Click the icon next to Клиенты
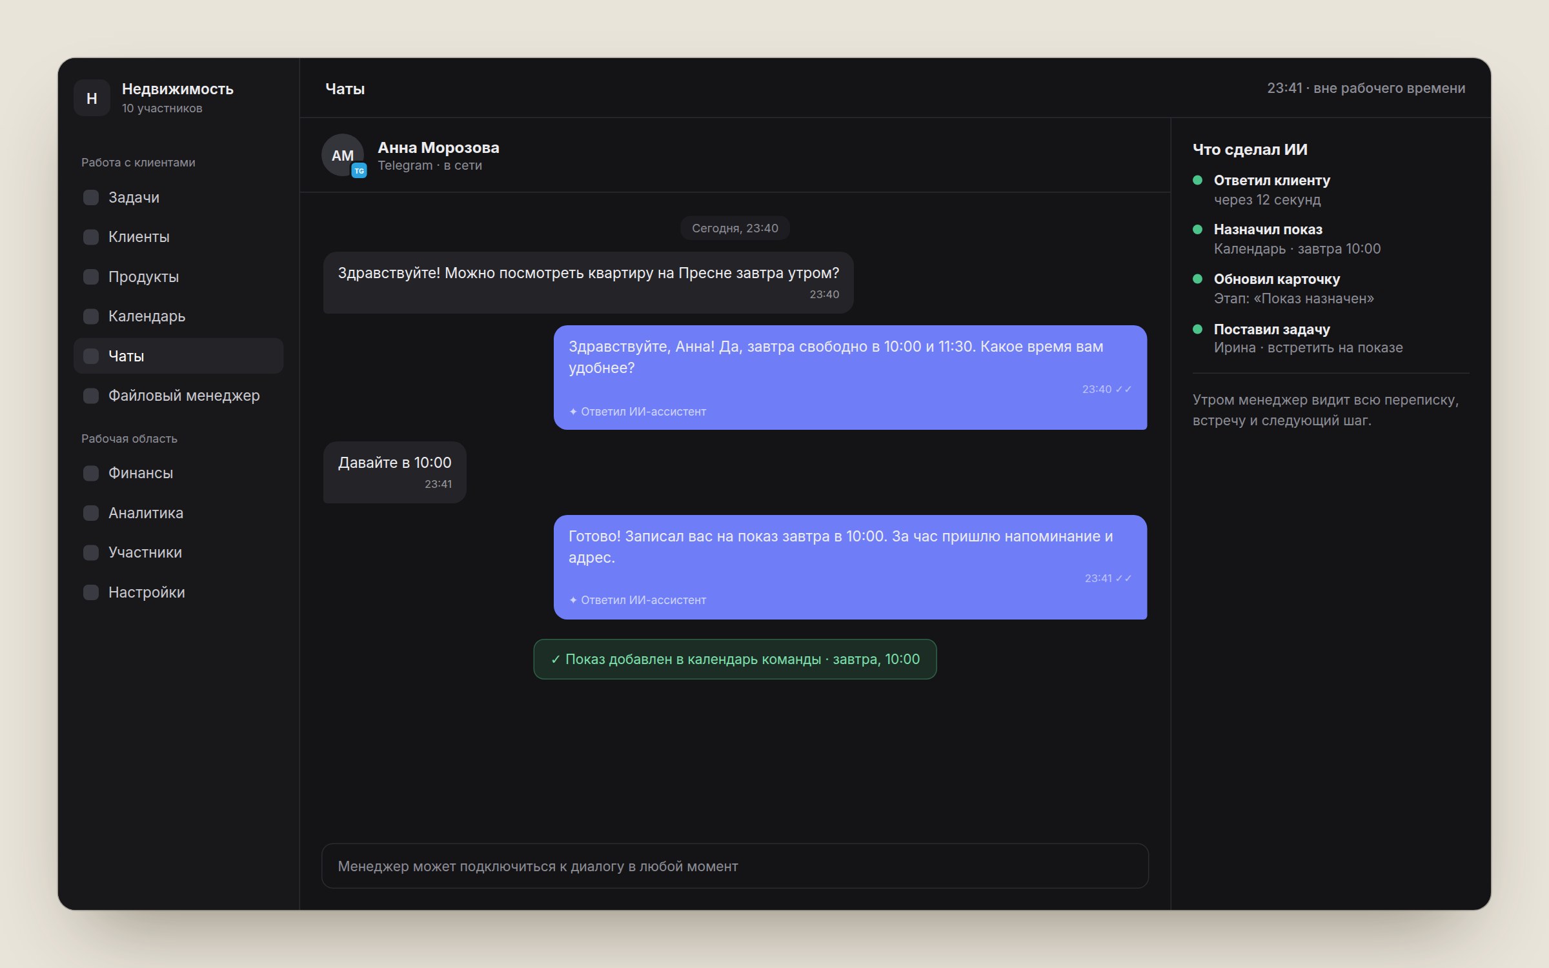 click(x=91, y=237)
